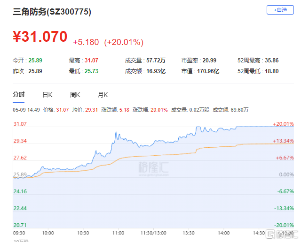301x242 pixels.
Task: Click the time axis label 09:30
Action: click(19, 233)
